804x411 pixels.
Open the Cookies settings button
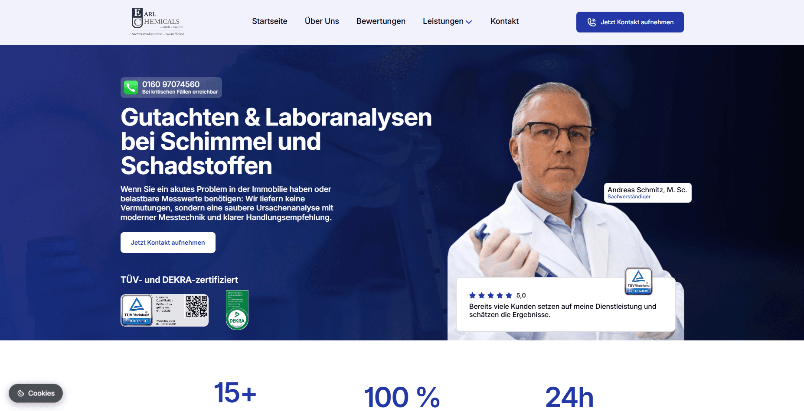[36, 393]
